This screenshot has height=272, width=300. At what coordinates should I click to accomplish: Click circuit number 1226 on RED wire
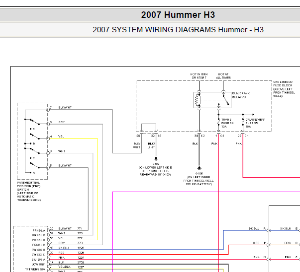[x=81, y=253]
